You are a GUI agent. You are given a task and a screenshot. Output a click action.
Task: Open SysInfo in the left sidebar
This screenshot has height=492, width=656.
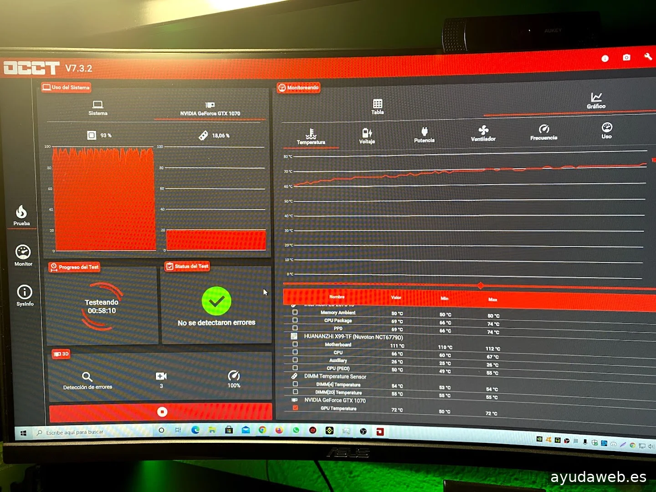tap(25, 295)
